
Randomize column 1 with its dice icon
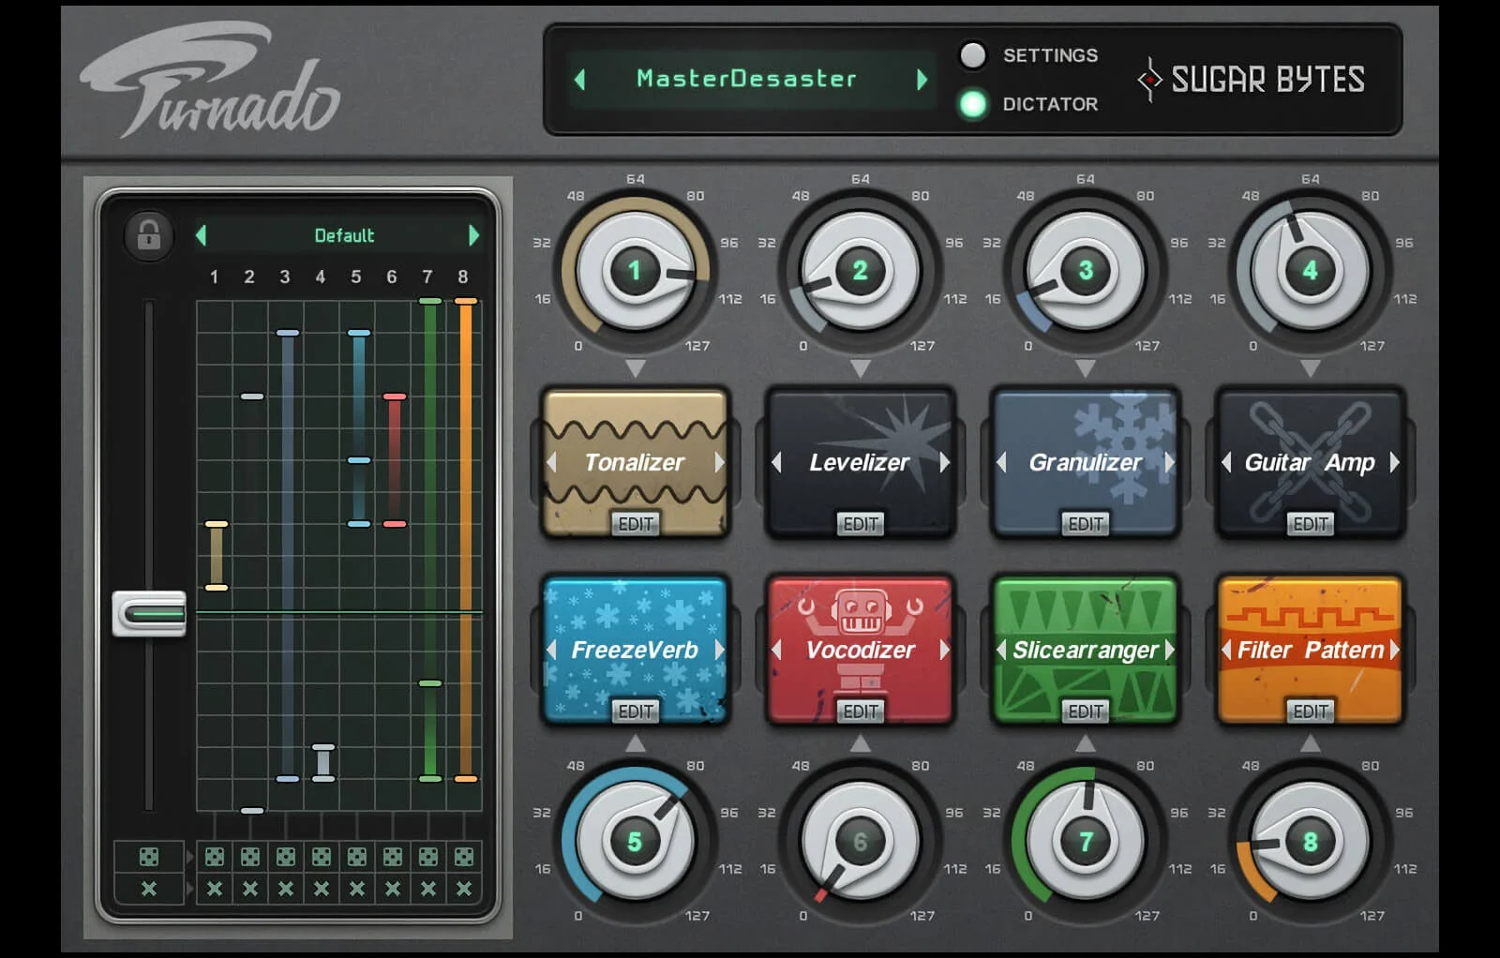coord(215,857)
